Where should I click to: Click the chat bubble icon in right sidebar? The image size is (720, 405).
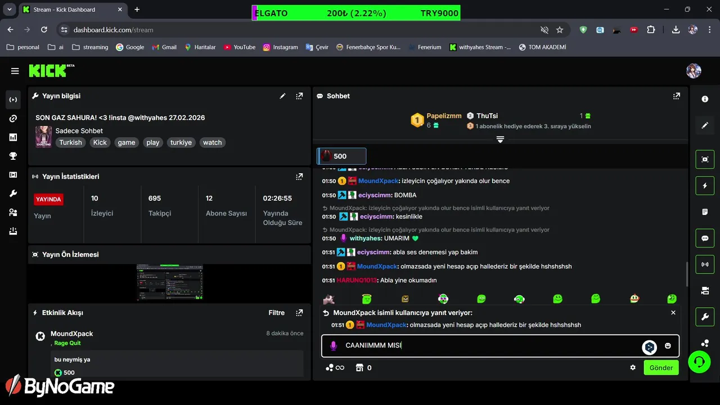[705, 238]
